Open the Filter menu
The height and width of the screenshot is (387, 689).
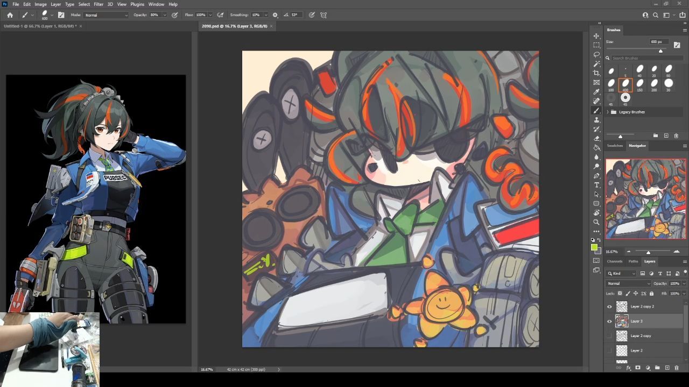(99, 4)
